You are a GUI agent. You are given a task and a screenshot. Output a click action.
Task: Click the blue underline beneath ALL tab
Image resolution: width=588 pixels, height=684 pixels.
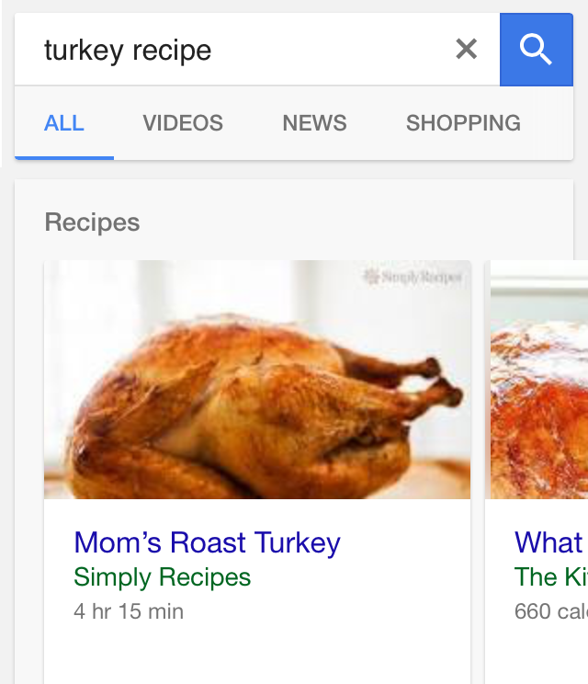pos(64,158)
